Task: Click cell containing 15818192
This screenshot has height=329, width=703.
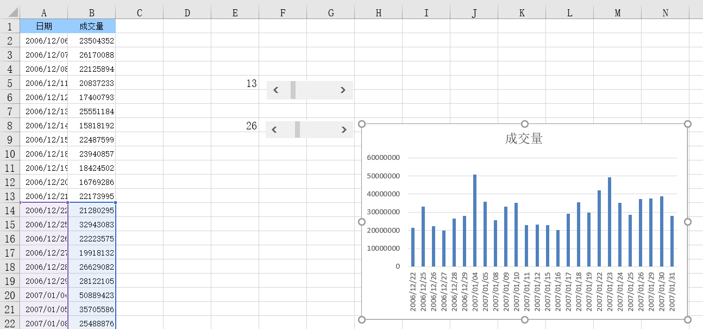Action: click(92, 125)
